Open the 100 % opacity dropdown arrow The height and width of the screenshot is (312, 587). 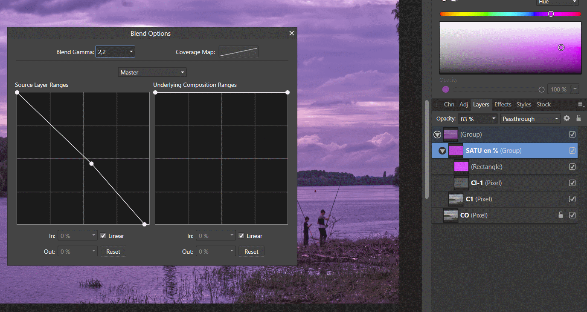[x=575, y=89]
